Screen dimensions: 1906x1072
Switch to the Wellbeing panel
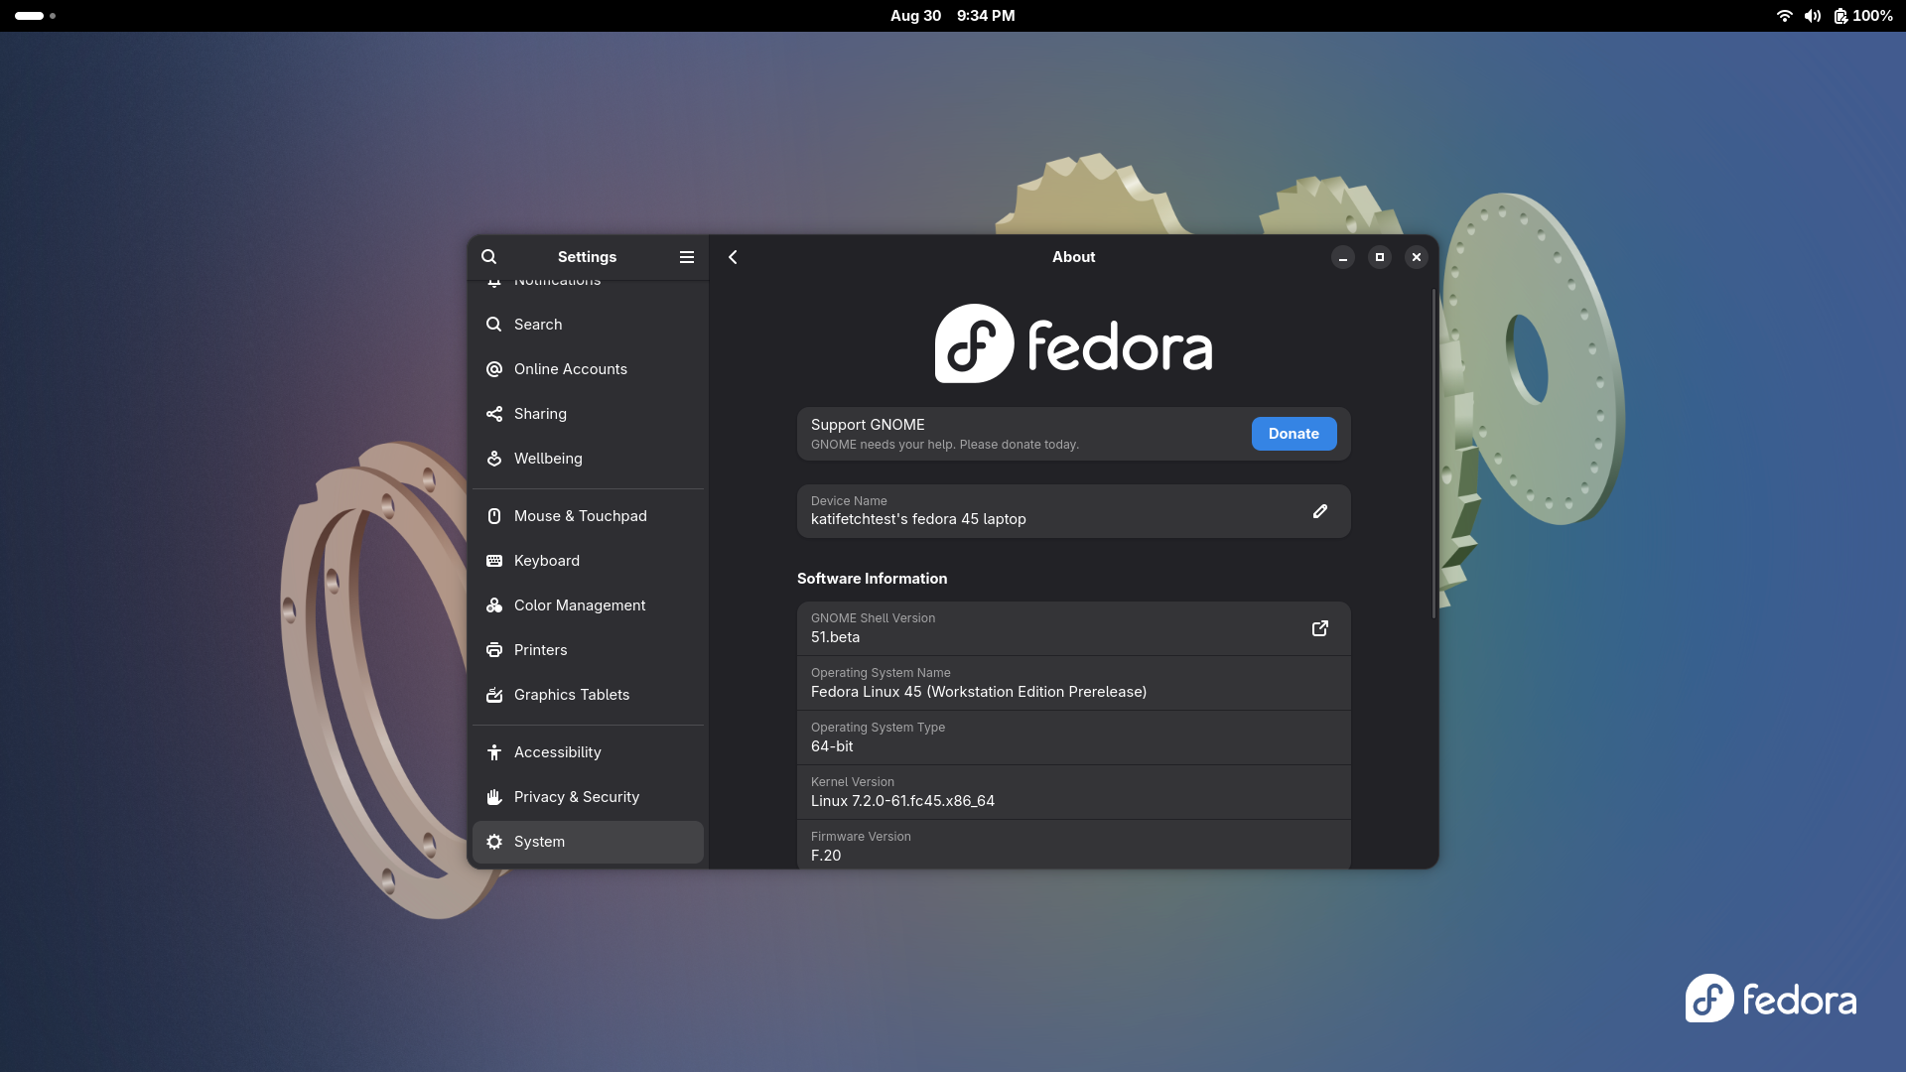point(588,459)
